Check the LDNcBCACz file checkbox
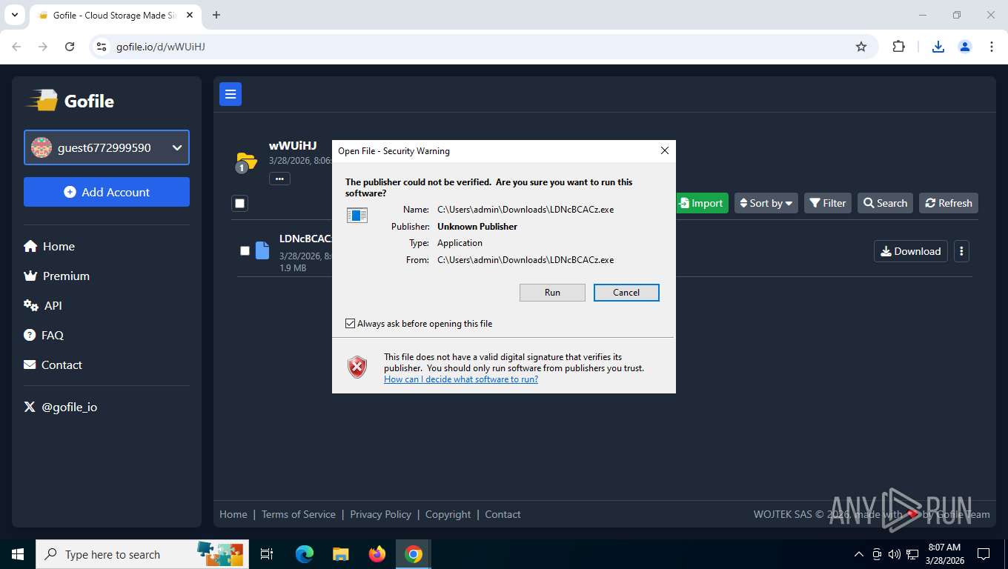 pyautogui.click(x=245, y=251)
